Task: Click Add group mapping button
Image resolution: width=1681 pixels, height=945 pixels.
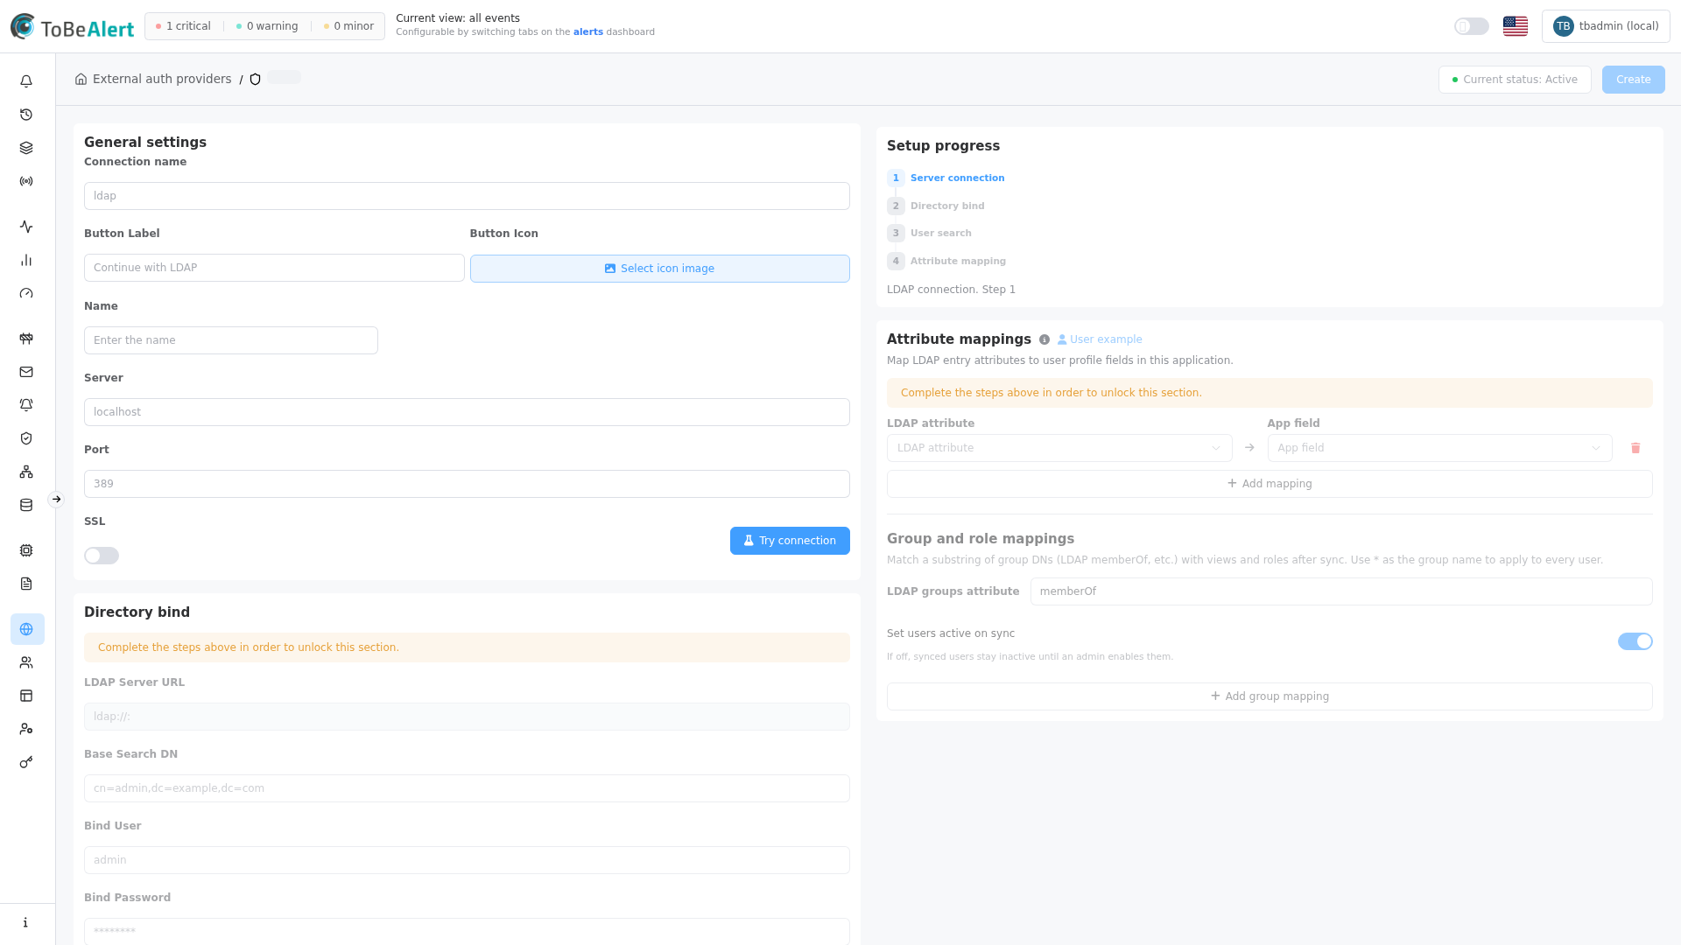Action: (1270, 696)
